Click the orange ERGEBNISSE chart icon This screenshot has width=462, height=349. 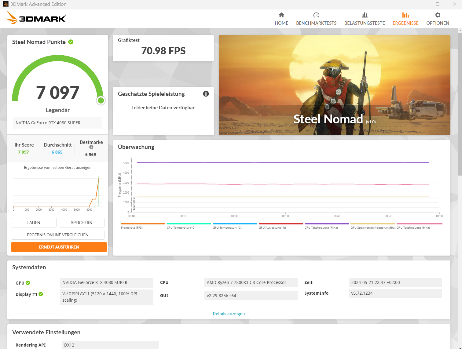point(405,14)
